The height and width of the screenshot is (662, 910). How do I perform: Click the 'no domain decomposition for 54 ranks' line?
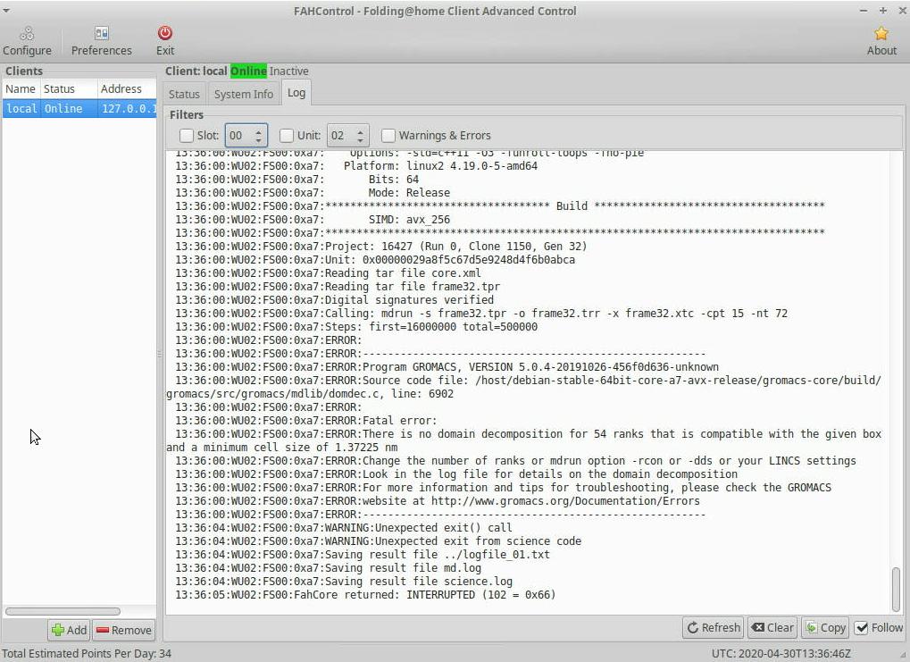point(523,440)
